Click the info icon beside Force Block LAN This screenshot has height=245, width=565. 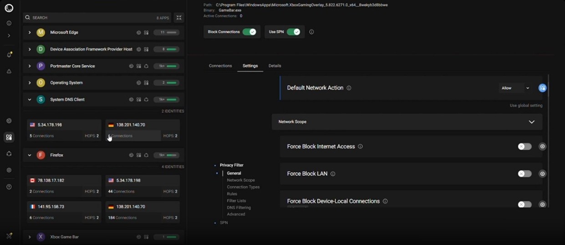coord(333,174)
